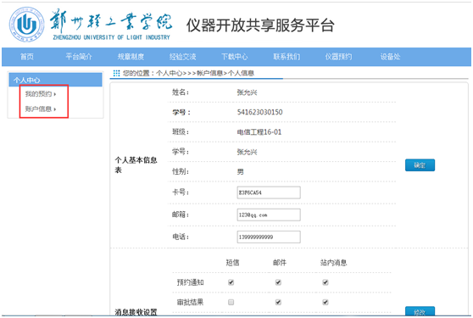The height and width of the screenshot is (318, 473).
Task: Expand 账户信息 in the sidebar
Action: tap(41, 109)
